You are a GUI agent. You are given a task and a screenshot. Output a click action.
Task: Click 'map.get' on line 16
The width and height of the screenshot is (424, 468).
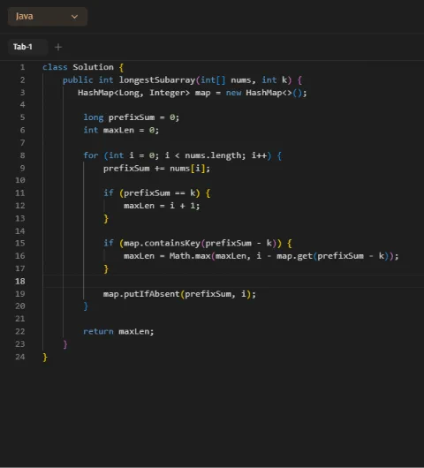coord(294,256)
